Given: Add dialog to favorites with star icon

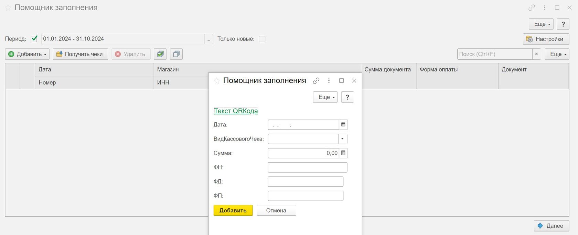Looking at the screenshot, I should coord(217,81).
